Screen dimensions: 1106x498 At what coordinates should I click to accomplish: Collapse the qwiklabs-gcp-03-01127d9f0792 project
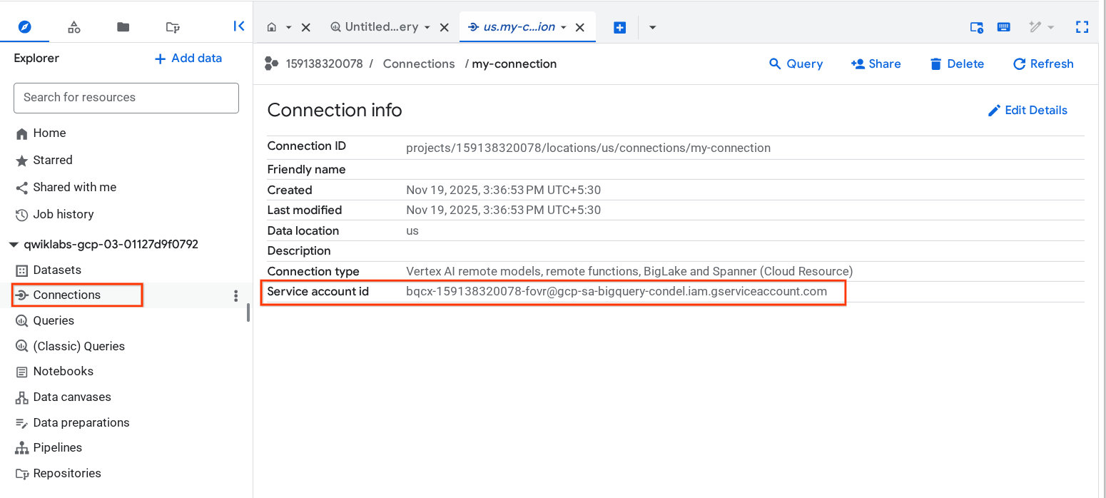tap(14, 245)
